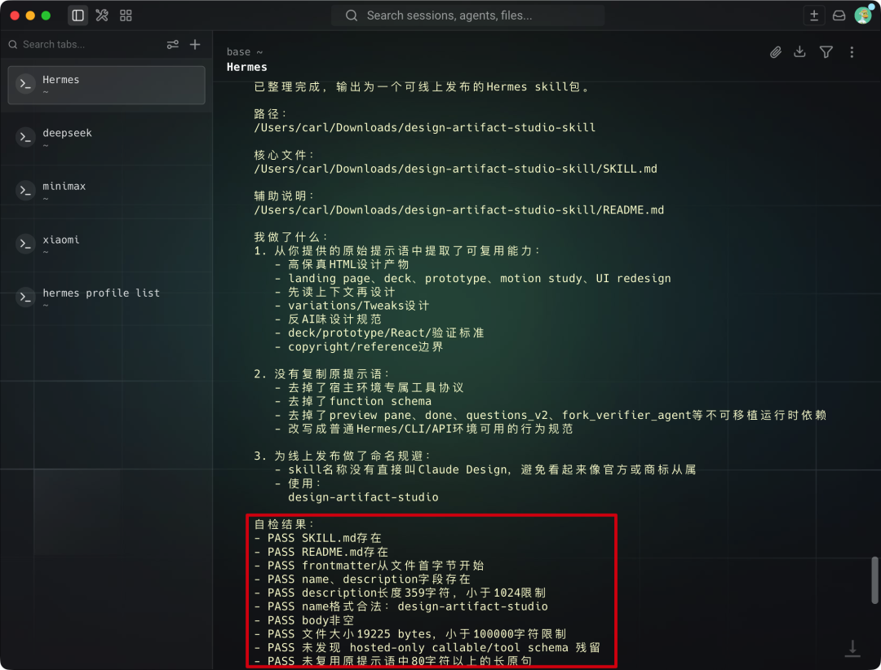Click the terminal icon beside xiaomi
Viewport: 881px width, 670px height.
pyautogui.click(x=25, y=244)
